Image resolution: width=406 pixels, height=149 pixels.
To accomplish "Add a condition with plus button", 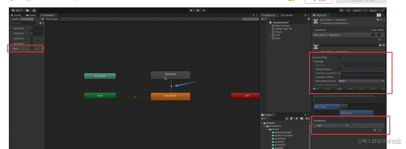I will click(375, 130).
